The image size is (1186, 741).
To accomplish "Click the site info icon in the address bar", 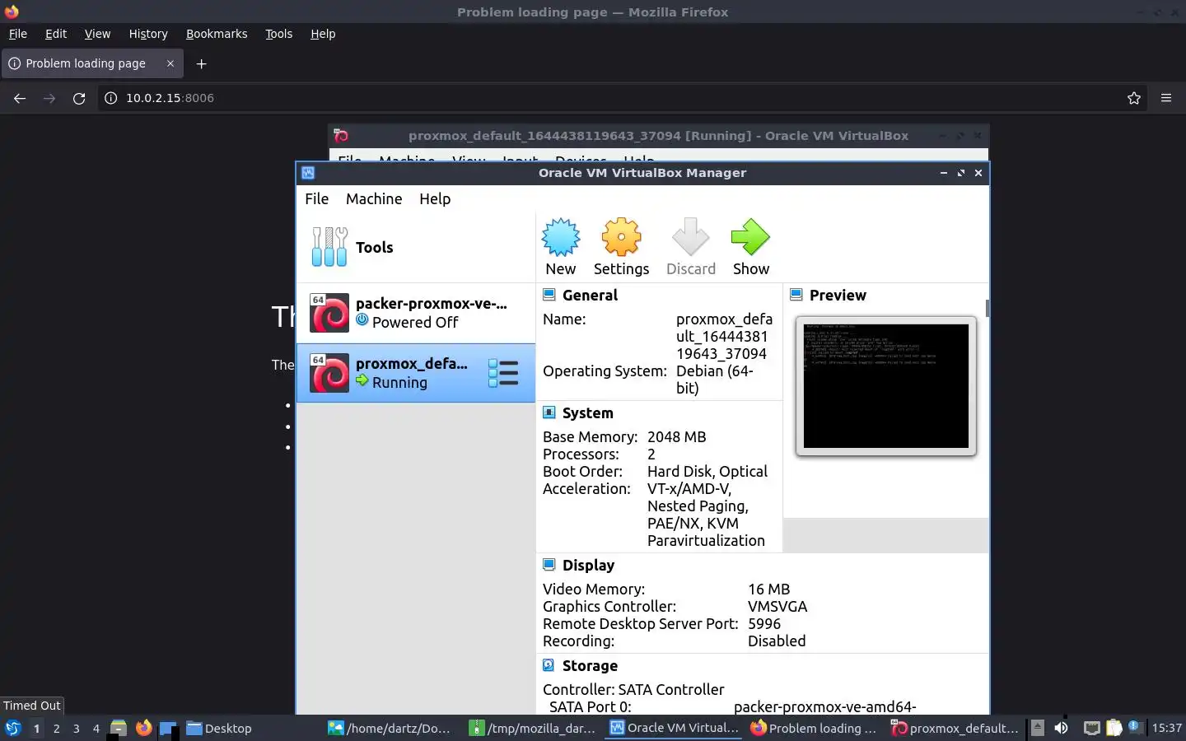I will (110, 98).
